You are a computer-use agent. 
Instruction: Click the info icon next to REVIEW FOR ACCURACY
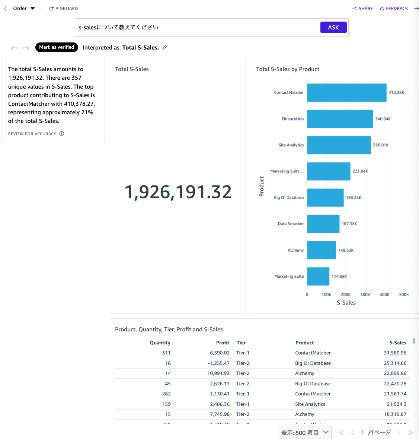62,133
